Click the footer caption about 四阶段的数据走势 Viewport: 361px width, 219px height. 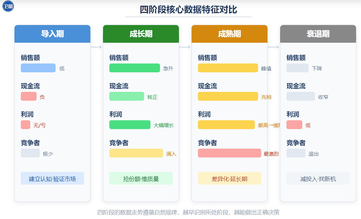tap(188, 212)
